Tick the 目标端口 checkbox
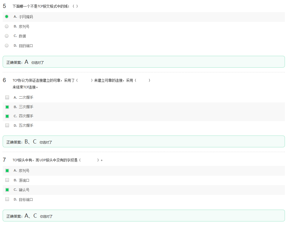The height and width of the screenshot is (225, 287). tap(7, 199)
